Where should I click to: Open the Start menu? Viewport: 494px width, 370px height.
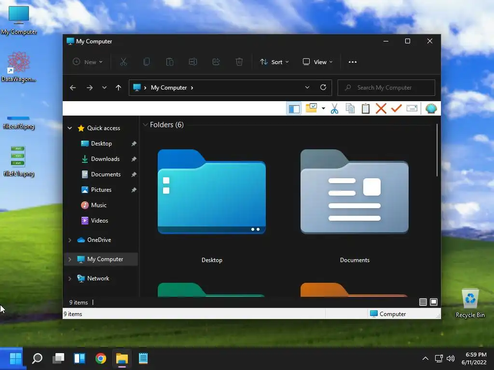click(x=15, y=358)
